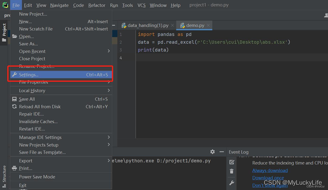
Task: Expand the Open Recent submenu
Action: coord(108,51)
